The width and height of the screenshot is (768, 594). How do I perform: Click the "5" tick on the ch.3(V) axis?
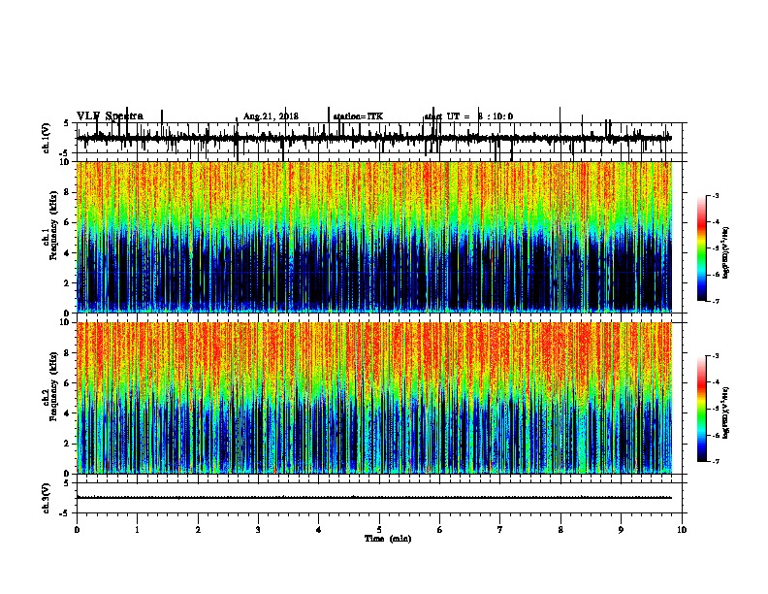tap(67, 483)
